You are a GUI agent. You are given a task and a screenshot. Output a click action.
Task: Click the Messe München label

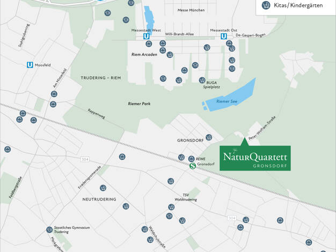(x=191, y=10)
